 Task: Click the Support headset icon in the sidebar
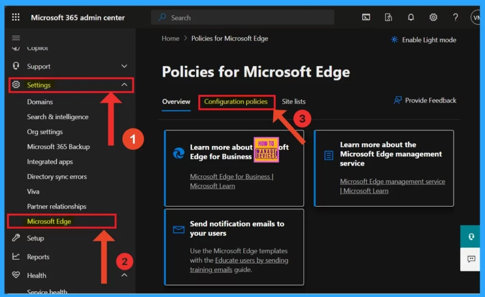[16, 66]
